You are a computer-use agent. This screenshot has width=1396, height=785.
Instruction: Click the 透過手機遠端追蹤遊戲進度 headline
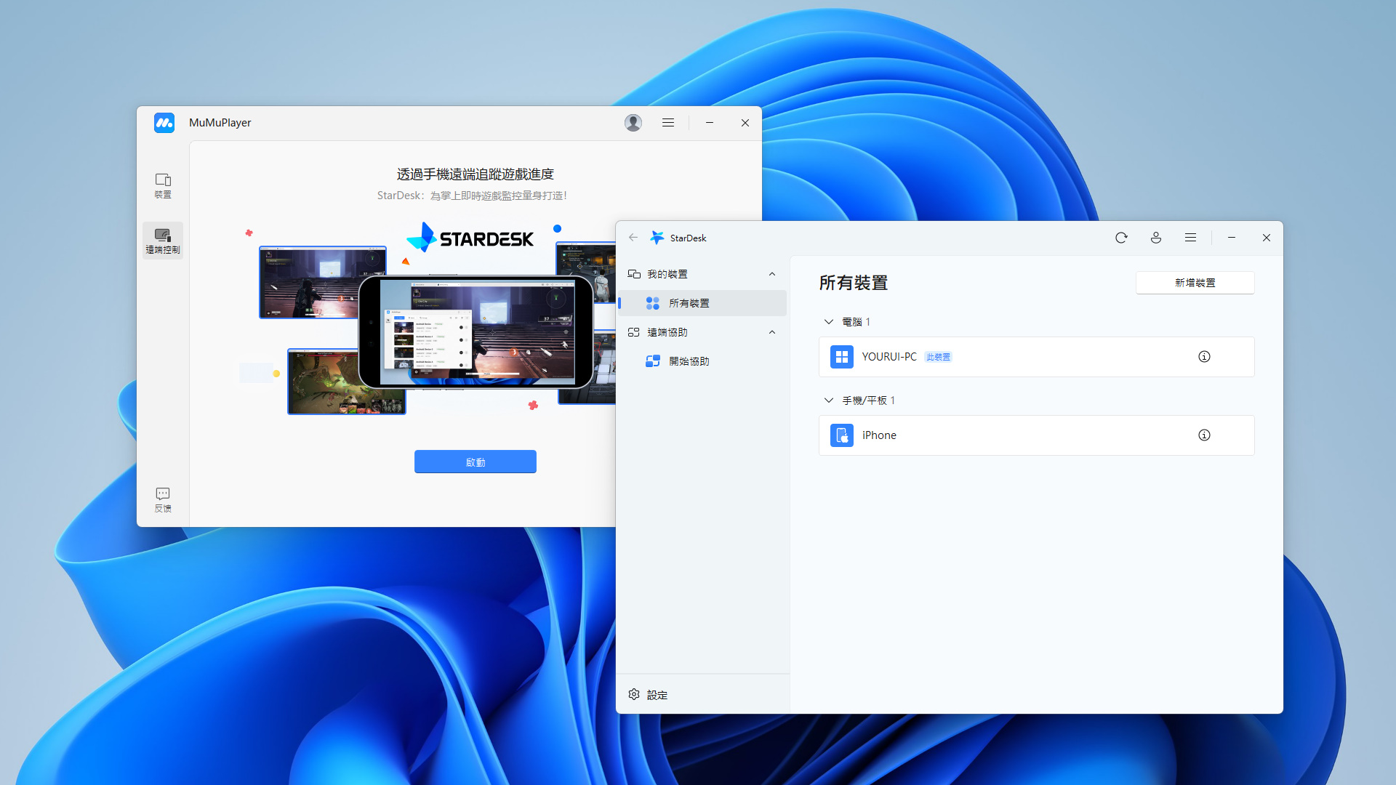(x=476, y=174)
